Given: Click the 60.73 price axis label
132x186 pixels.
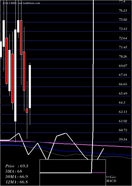Looking at the screenshot, I should (123, 130).
